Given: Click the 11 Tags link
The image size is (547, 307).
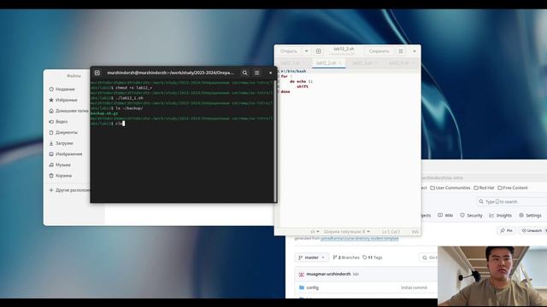Looking at the screenshot, I should (x=373, y=258).
